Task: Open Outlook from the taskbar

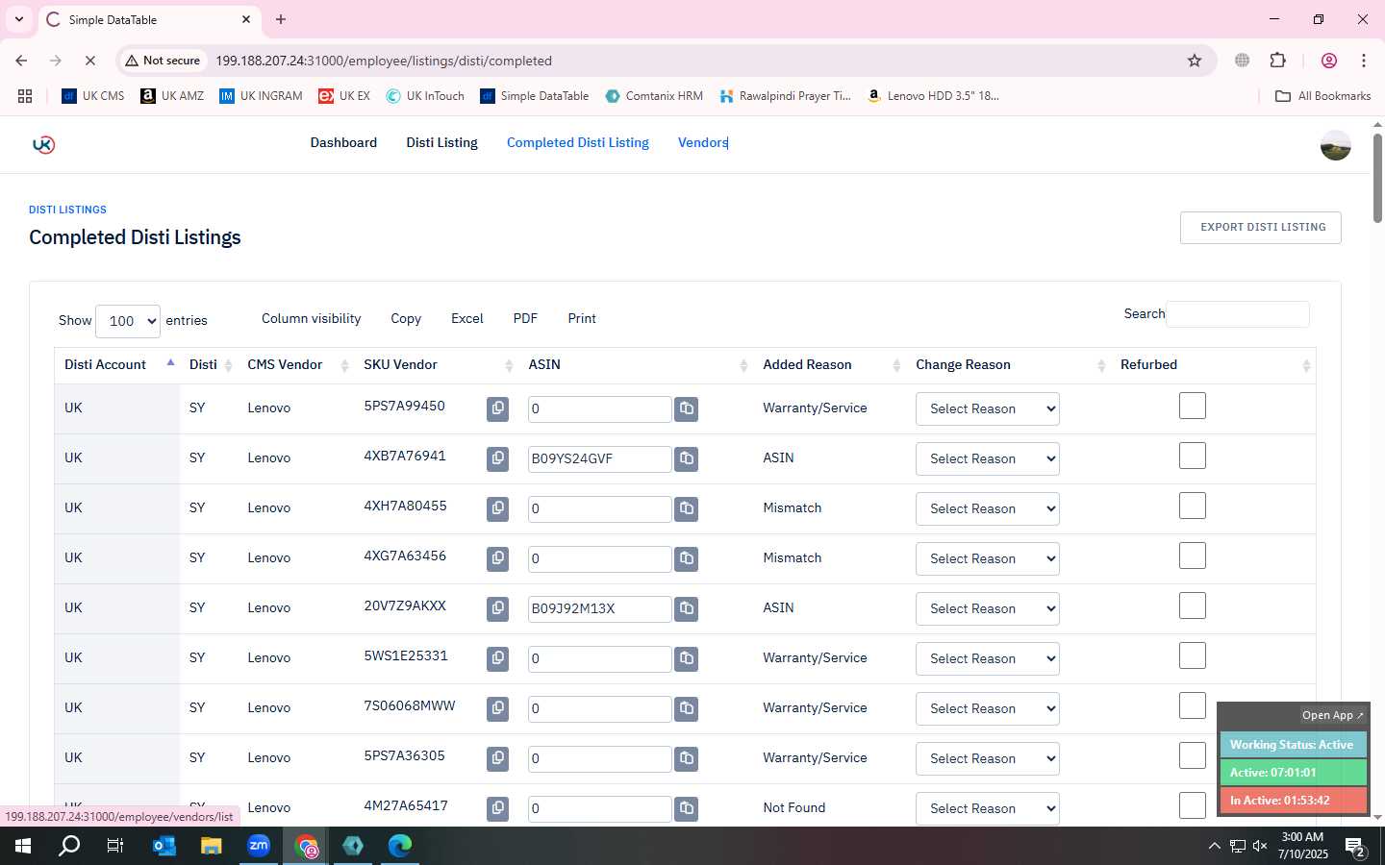Action: (x=164, y=846)
